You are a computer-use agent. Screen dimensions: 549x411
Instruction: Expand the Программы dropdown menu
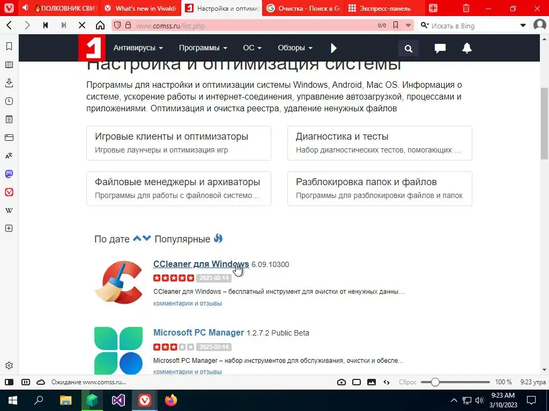point(203,48)
